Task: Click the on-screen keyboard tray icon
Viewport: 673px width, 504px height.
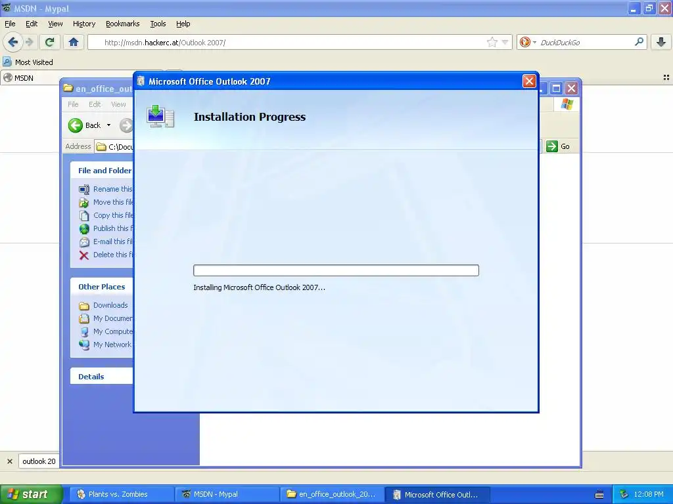Action: click(x=599, y=495)
